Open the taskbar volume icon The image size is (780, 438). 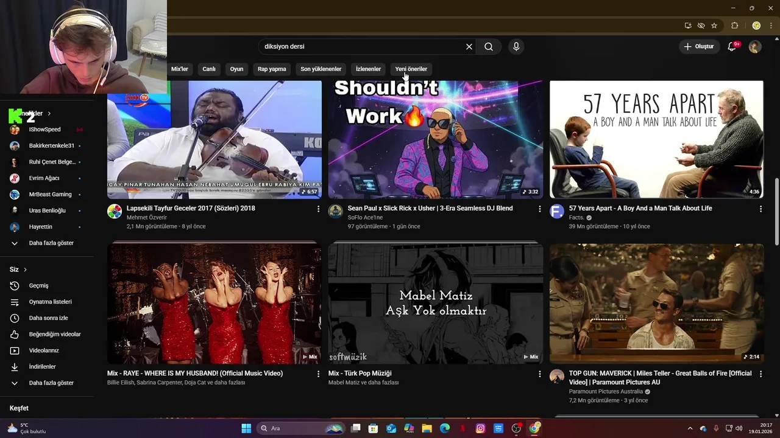tap(740, 428)
